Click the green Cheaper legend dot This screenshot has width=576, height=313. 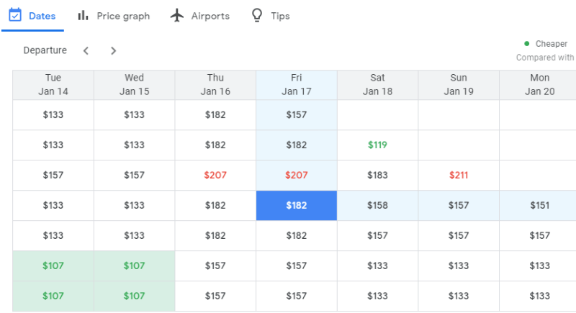point(527,44)
